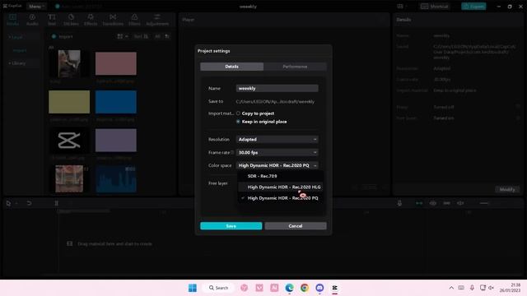Select the CapCut logo clip thumbnail
527x296 pixels.
pos(69,140)
